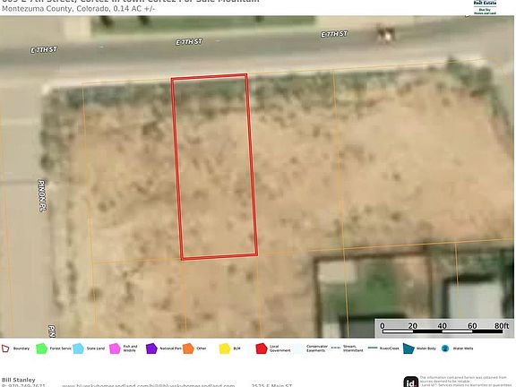Click the Conservation Easements legend swatch
This screenshot has height=387, width=516.
click(298, 348)
